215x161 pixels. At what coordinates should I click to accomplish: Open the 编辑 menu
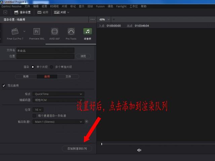coord(36,6)
